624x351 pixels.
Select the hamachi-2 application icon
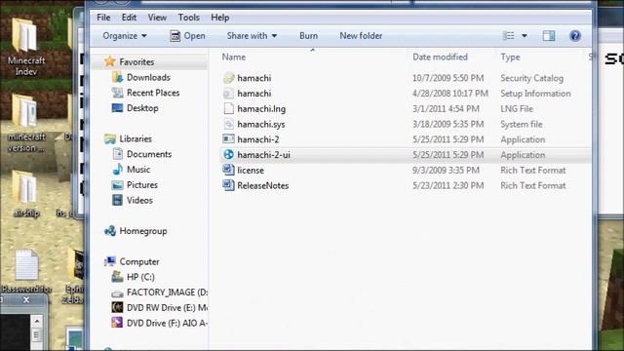[x=228, y=139]
